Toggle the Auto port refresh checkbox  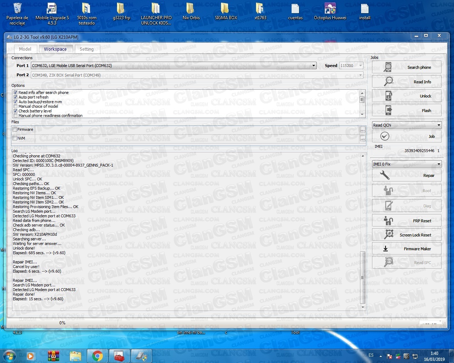[x=15, y=97]
